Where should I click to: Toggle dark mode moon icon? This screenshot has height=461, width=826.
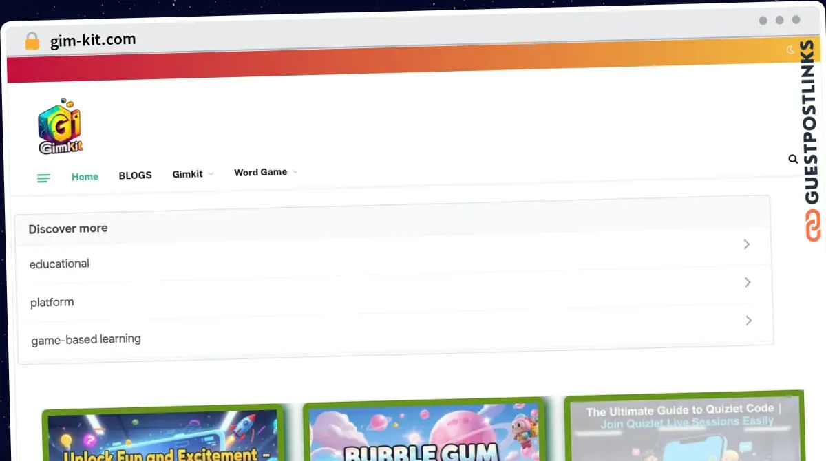(x=790, y=49)
